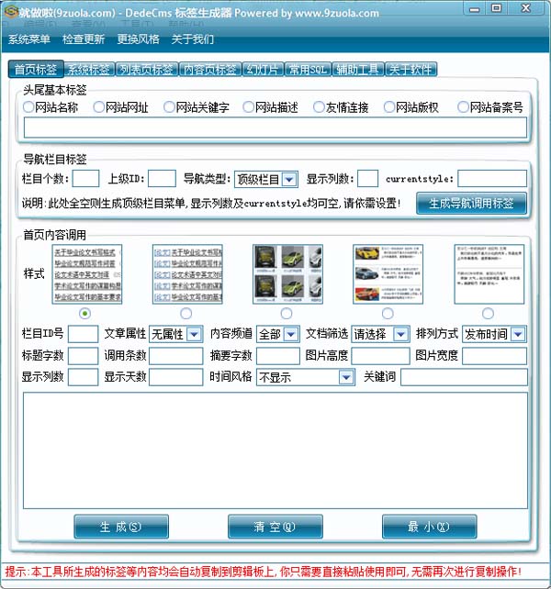
Task: Switch to the 幻灯片 tab
Action: click(263, 70)
